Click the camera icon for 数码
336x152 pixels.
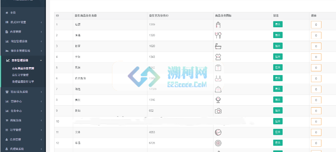tap(218, 111)
